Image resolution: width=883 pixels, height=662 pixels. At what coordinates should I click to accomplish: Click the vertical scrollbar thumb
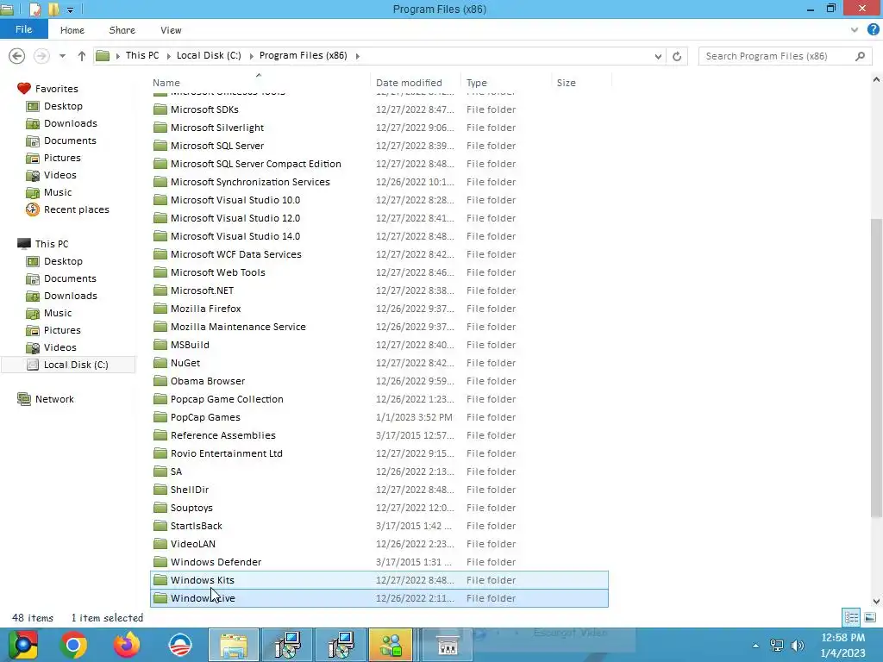coord(876,367)
